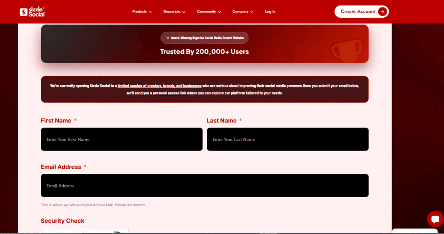Click the 'personal access link' underlined text
This screenshot has width=444, height=234.
click(170, 93)
